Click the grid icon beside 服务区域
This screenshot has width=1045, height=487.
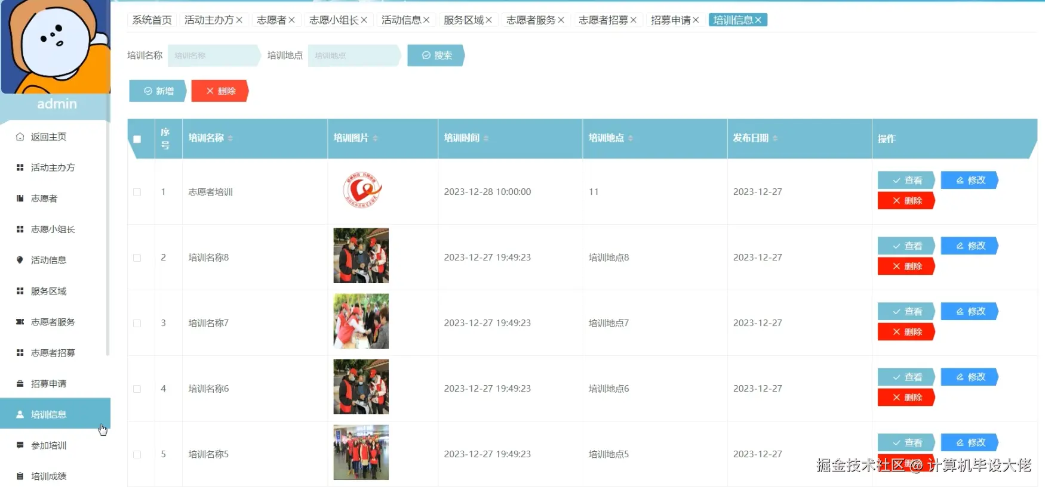point(20,291)
